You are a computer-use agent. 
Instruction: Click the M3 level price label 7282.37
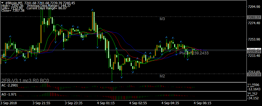point(252,17)
